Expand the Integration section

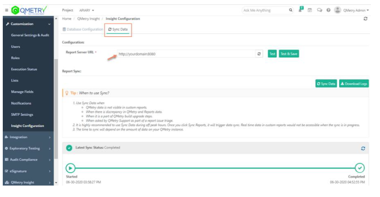click(x=50, y=137)
